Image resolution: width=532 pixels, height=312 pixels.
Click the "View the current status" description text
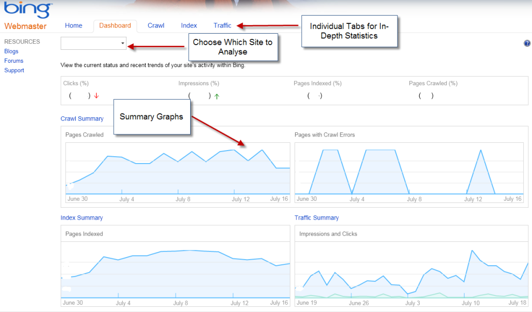tap(153, 65)
